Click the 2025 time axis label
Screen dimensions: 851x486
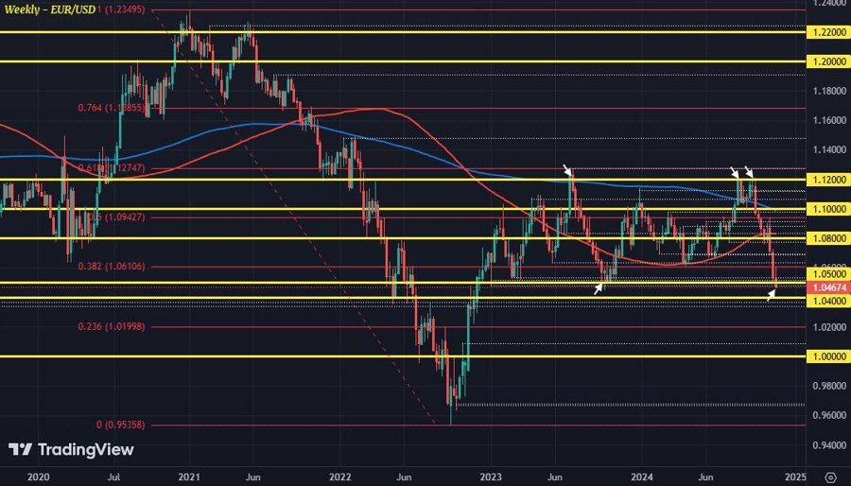(795, 477)
